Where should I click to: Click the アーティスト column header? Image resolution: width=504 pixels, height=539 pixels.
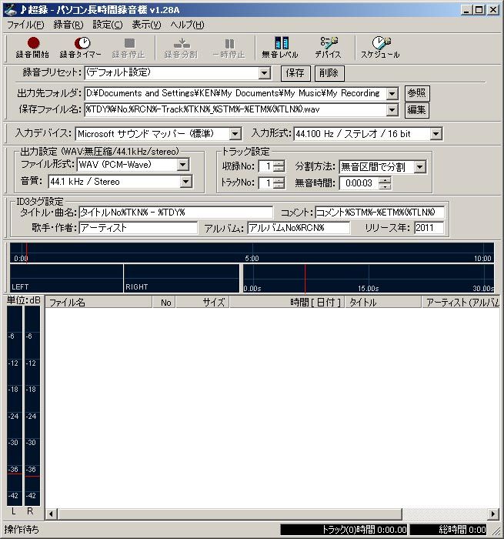coord(461,303)
